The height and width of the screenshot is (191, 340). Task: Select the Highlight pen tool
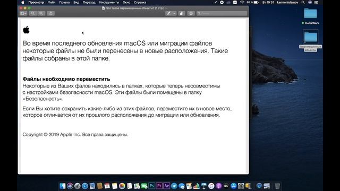tap(168, 13)
